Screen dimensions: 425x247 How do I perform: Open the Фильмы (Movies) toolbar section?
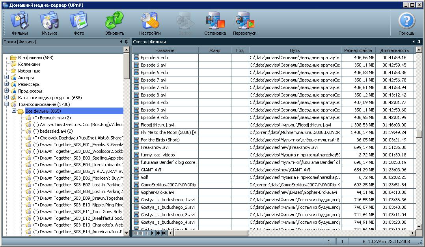pos(20,24)
